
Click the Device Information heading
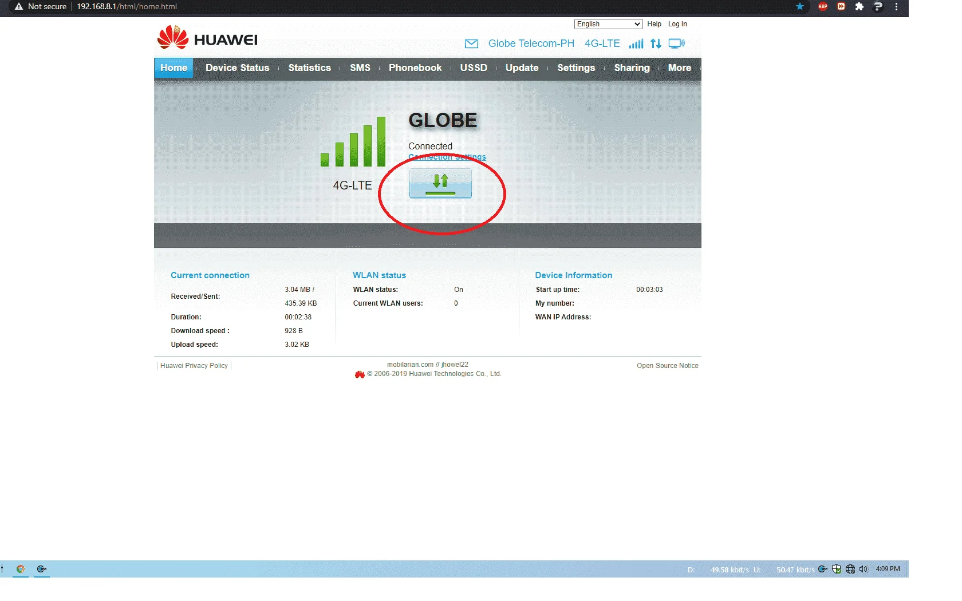click(573, 275)
